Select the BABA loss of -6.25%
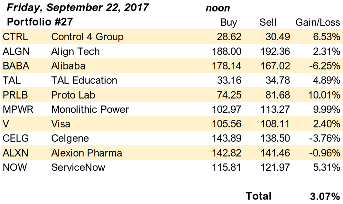Viewport: 343px width, 204px height. click(x=325, y=66)
